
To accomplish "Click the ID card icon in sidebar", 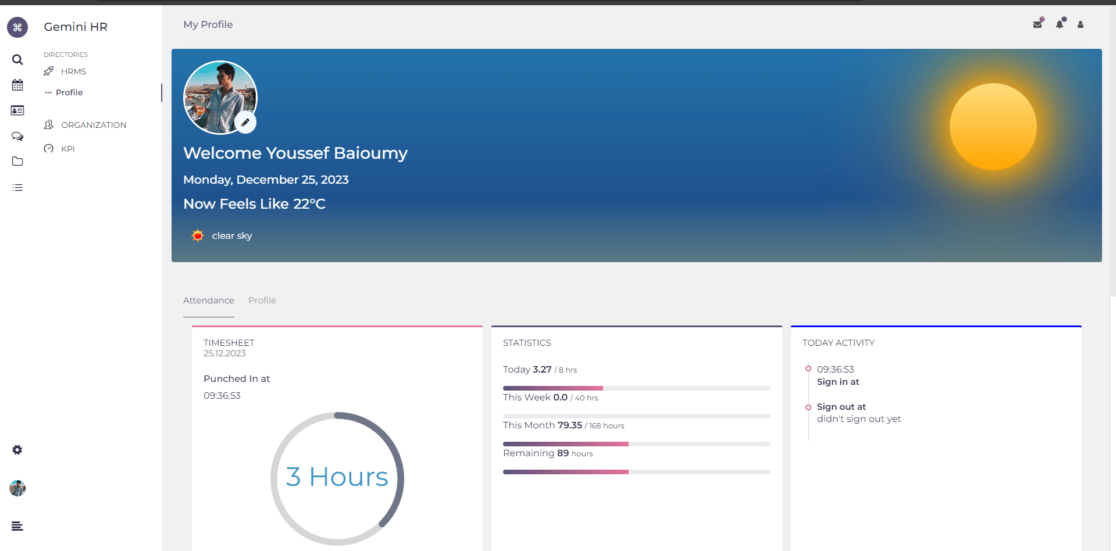I will pos(17,110).
